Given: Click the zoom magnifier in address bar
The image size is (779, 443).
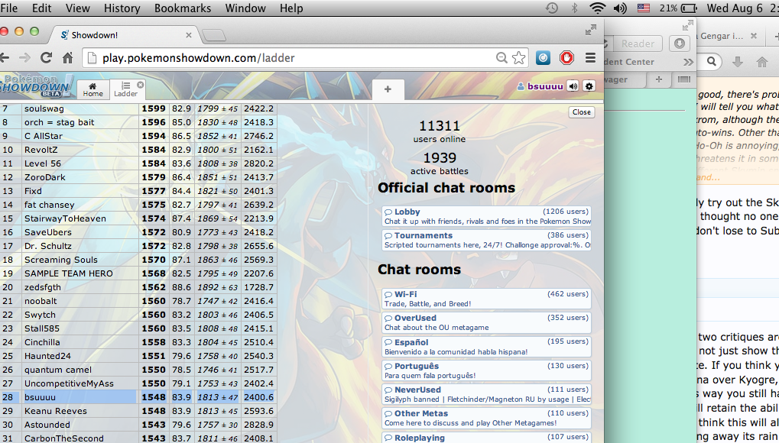Looking at the screenshot, I should (501, 58).
